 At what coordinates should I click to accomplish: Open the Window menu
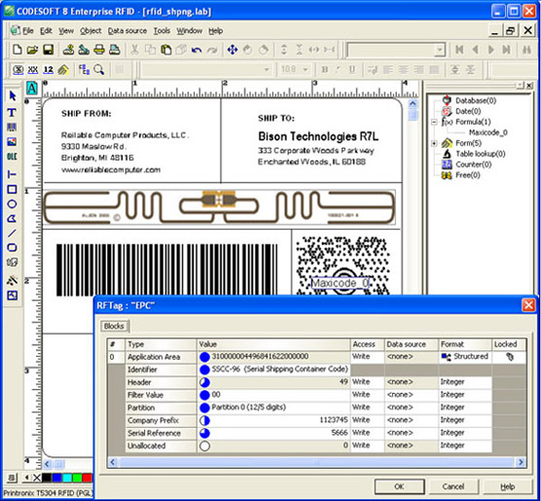(190, 31)
